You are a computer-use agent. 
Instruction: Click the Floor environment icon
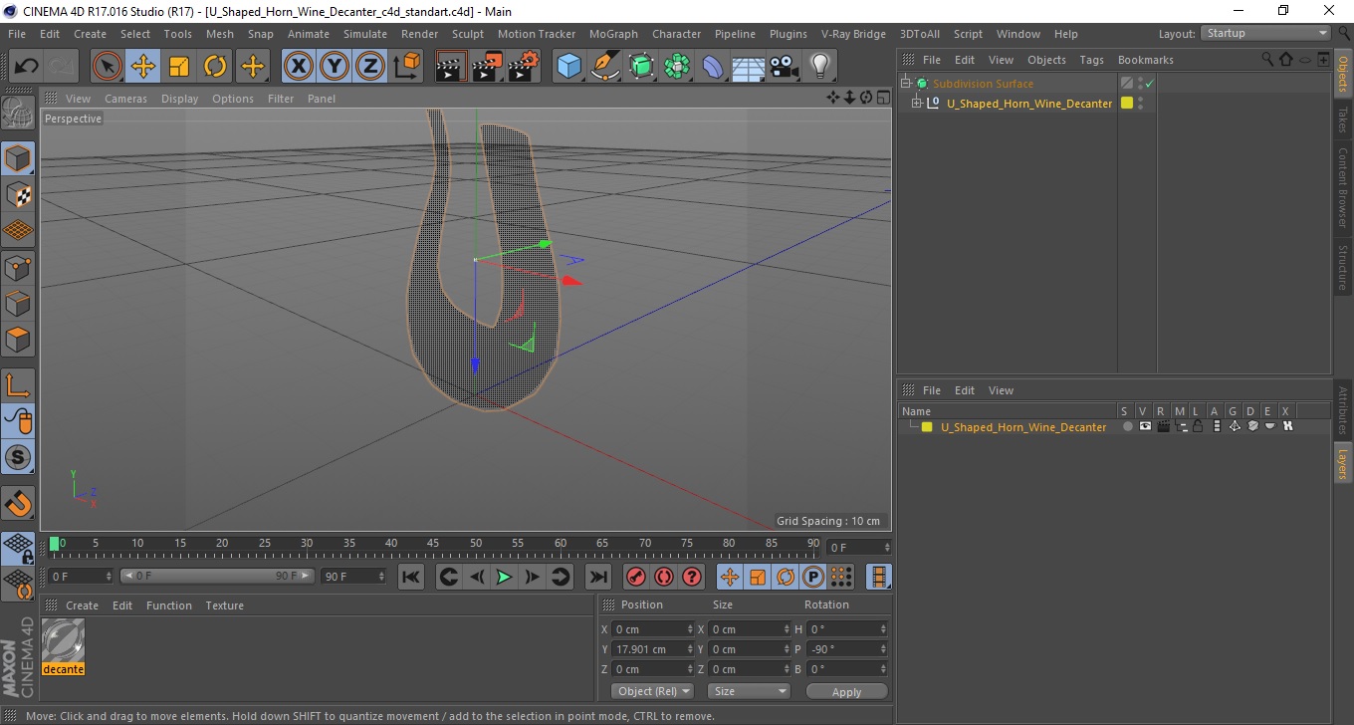(x=748, y=67)
